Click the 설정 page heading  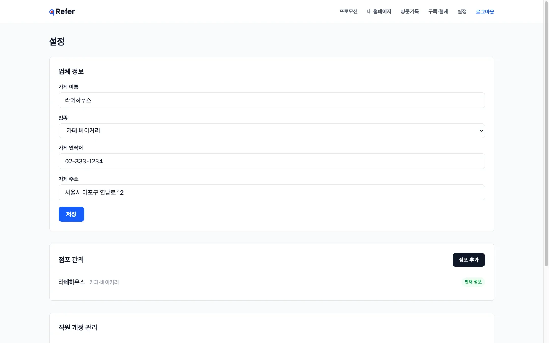[x=57, y=42]
